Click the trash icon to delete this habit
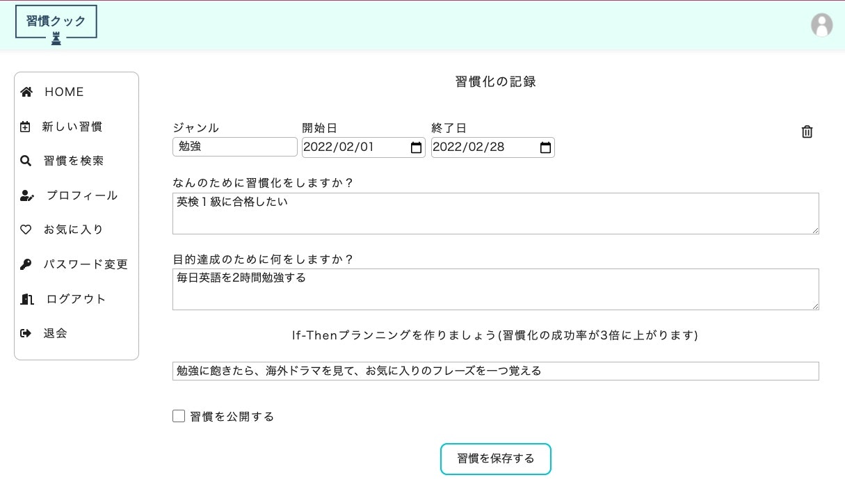Viewport: 845px width, 489px height. (807, 131)
